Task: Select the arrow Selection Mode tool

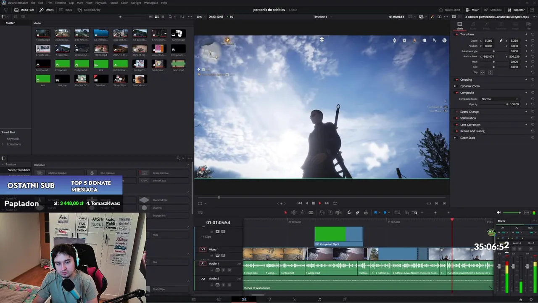Action: pos(285,213)
